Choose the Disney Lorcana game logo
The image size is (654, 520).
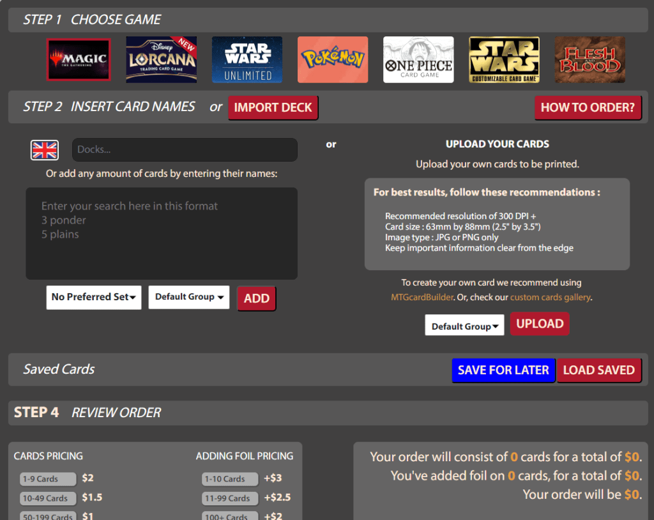click(x=162, y=59)
